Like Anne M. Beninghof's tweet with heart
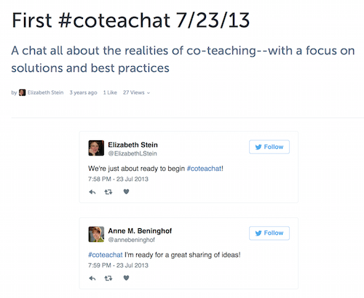The height and width of the screenshot is (298, 364). pos(126,278)
